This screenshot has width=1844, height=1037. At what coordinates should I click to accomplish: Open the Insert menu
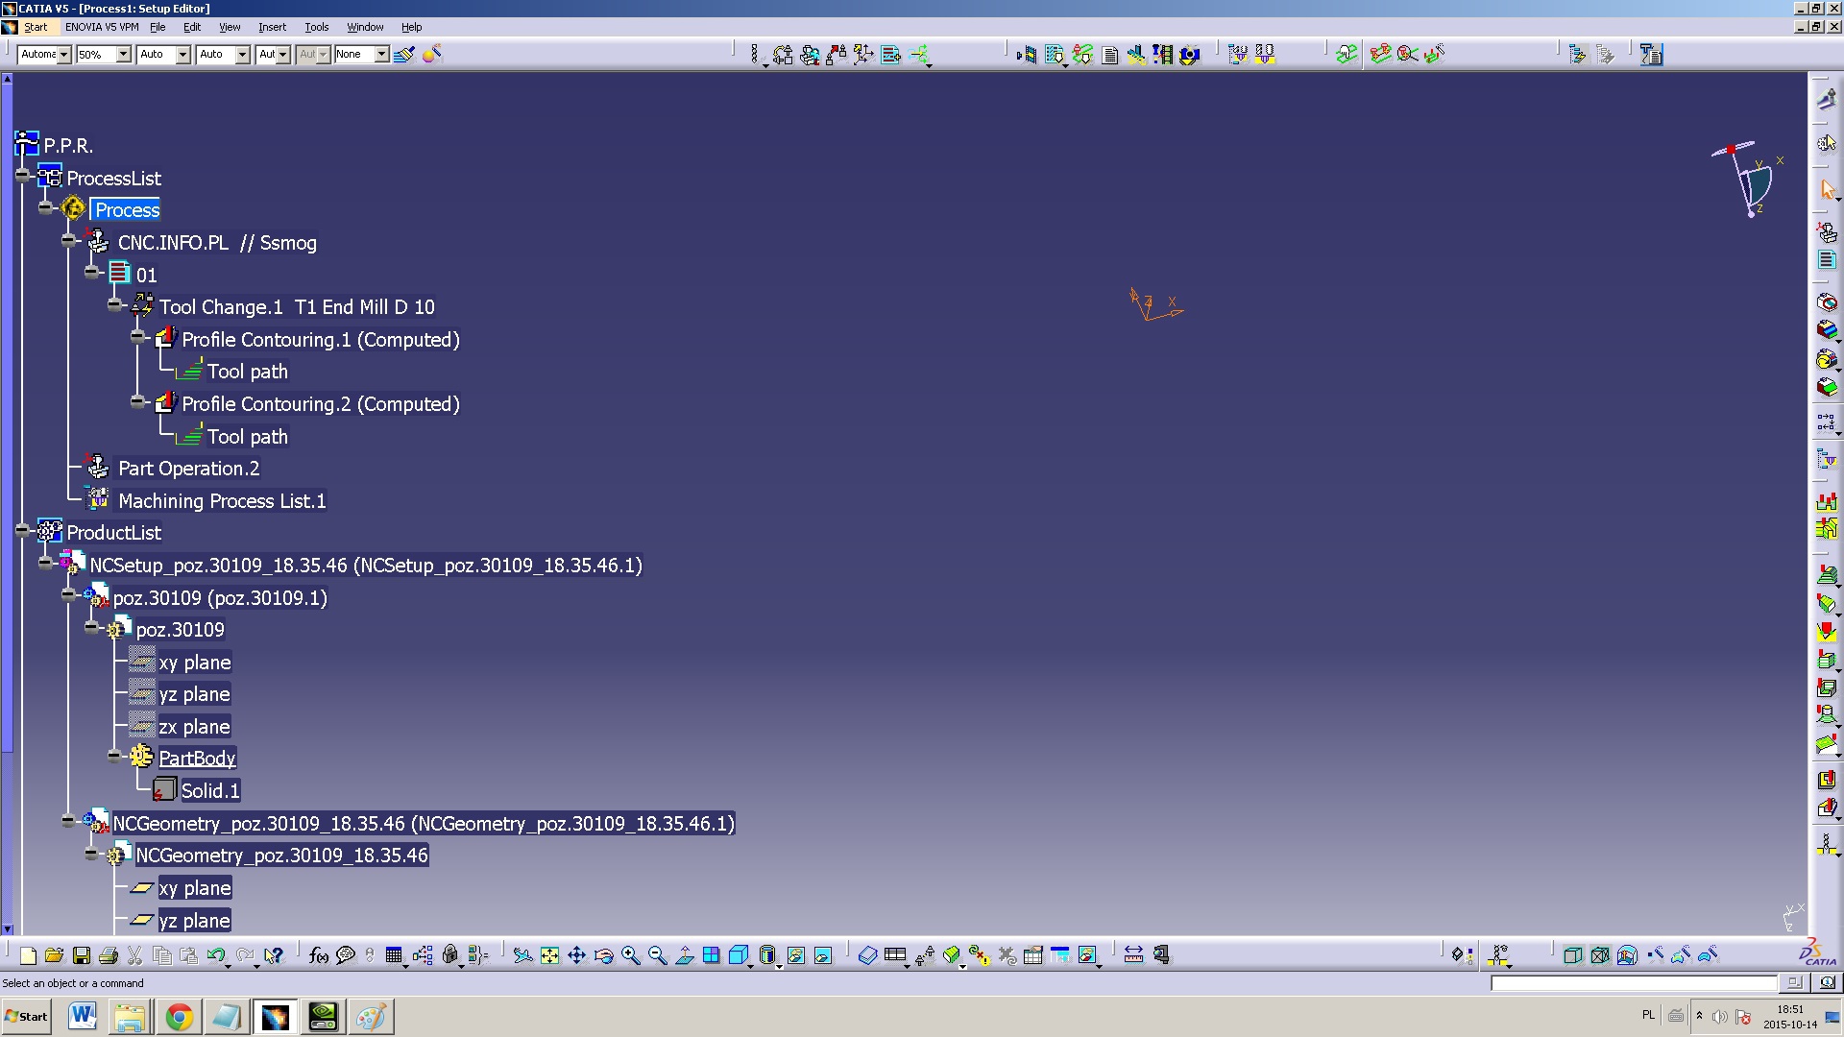[272, 27]
